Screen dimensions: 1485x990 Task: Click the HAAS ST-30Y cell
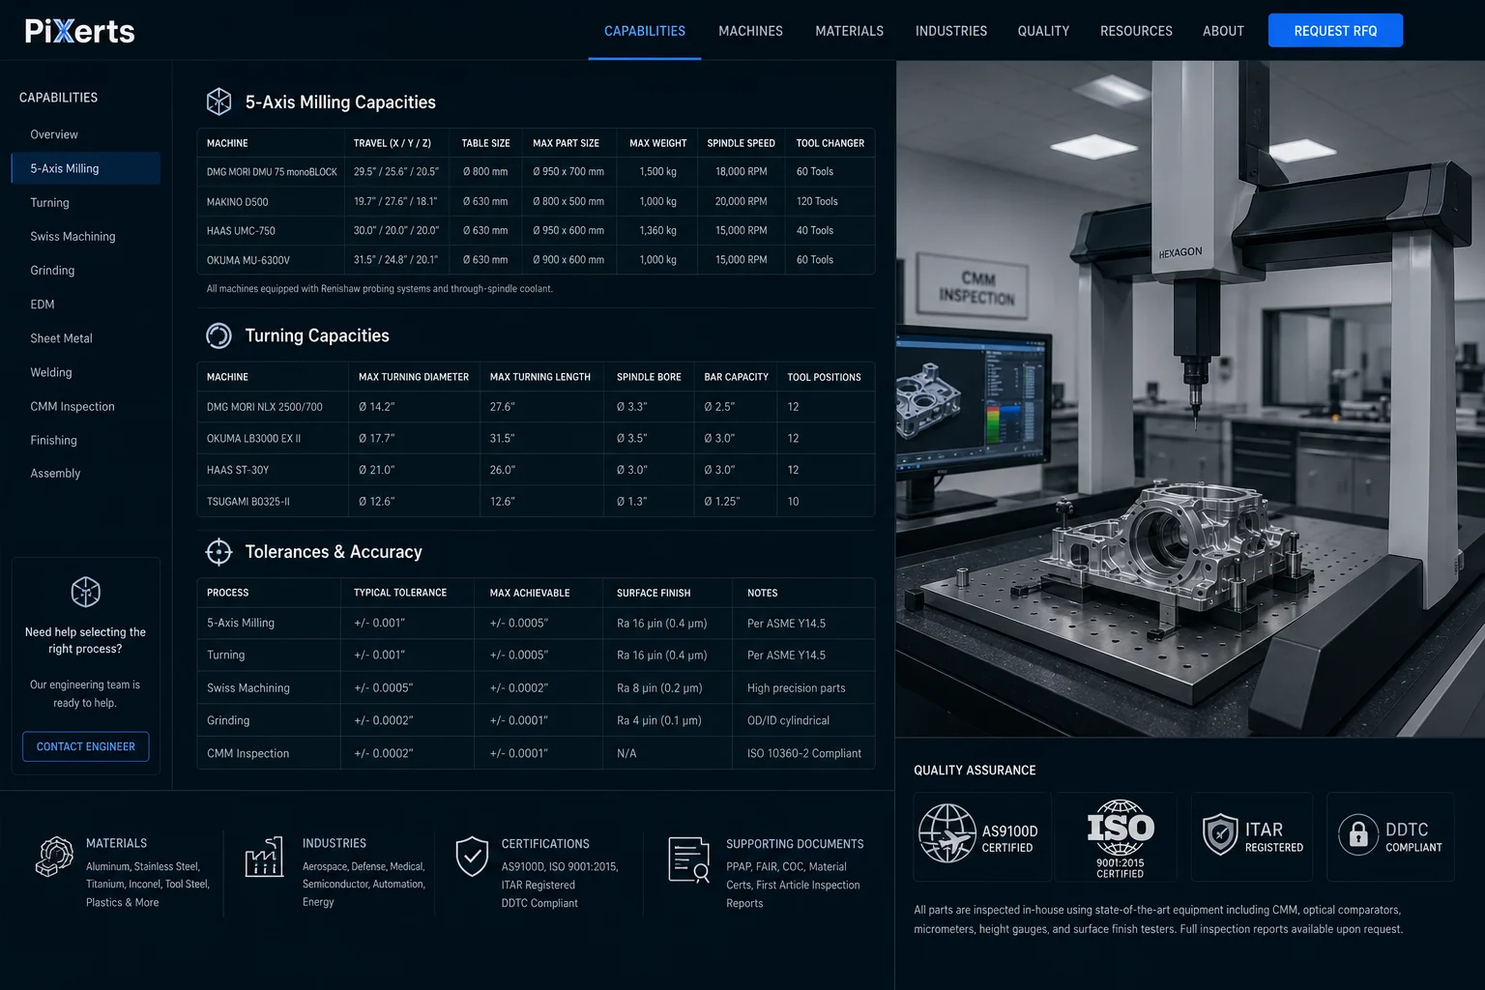click(x=273, y=470)
